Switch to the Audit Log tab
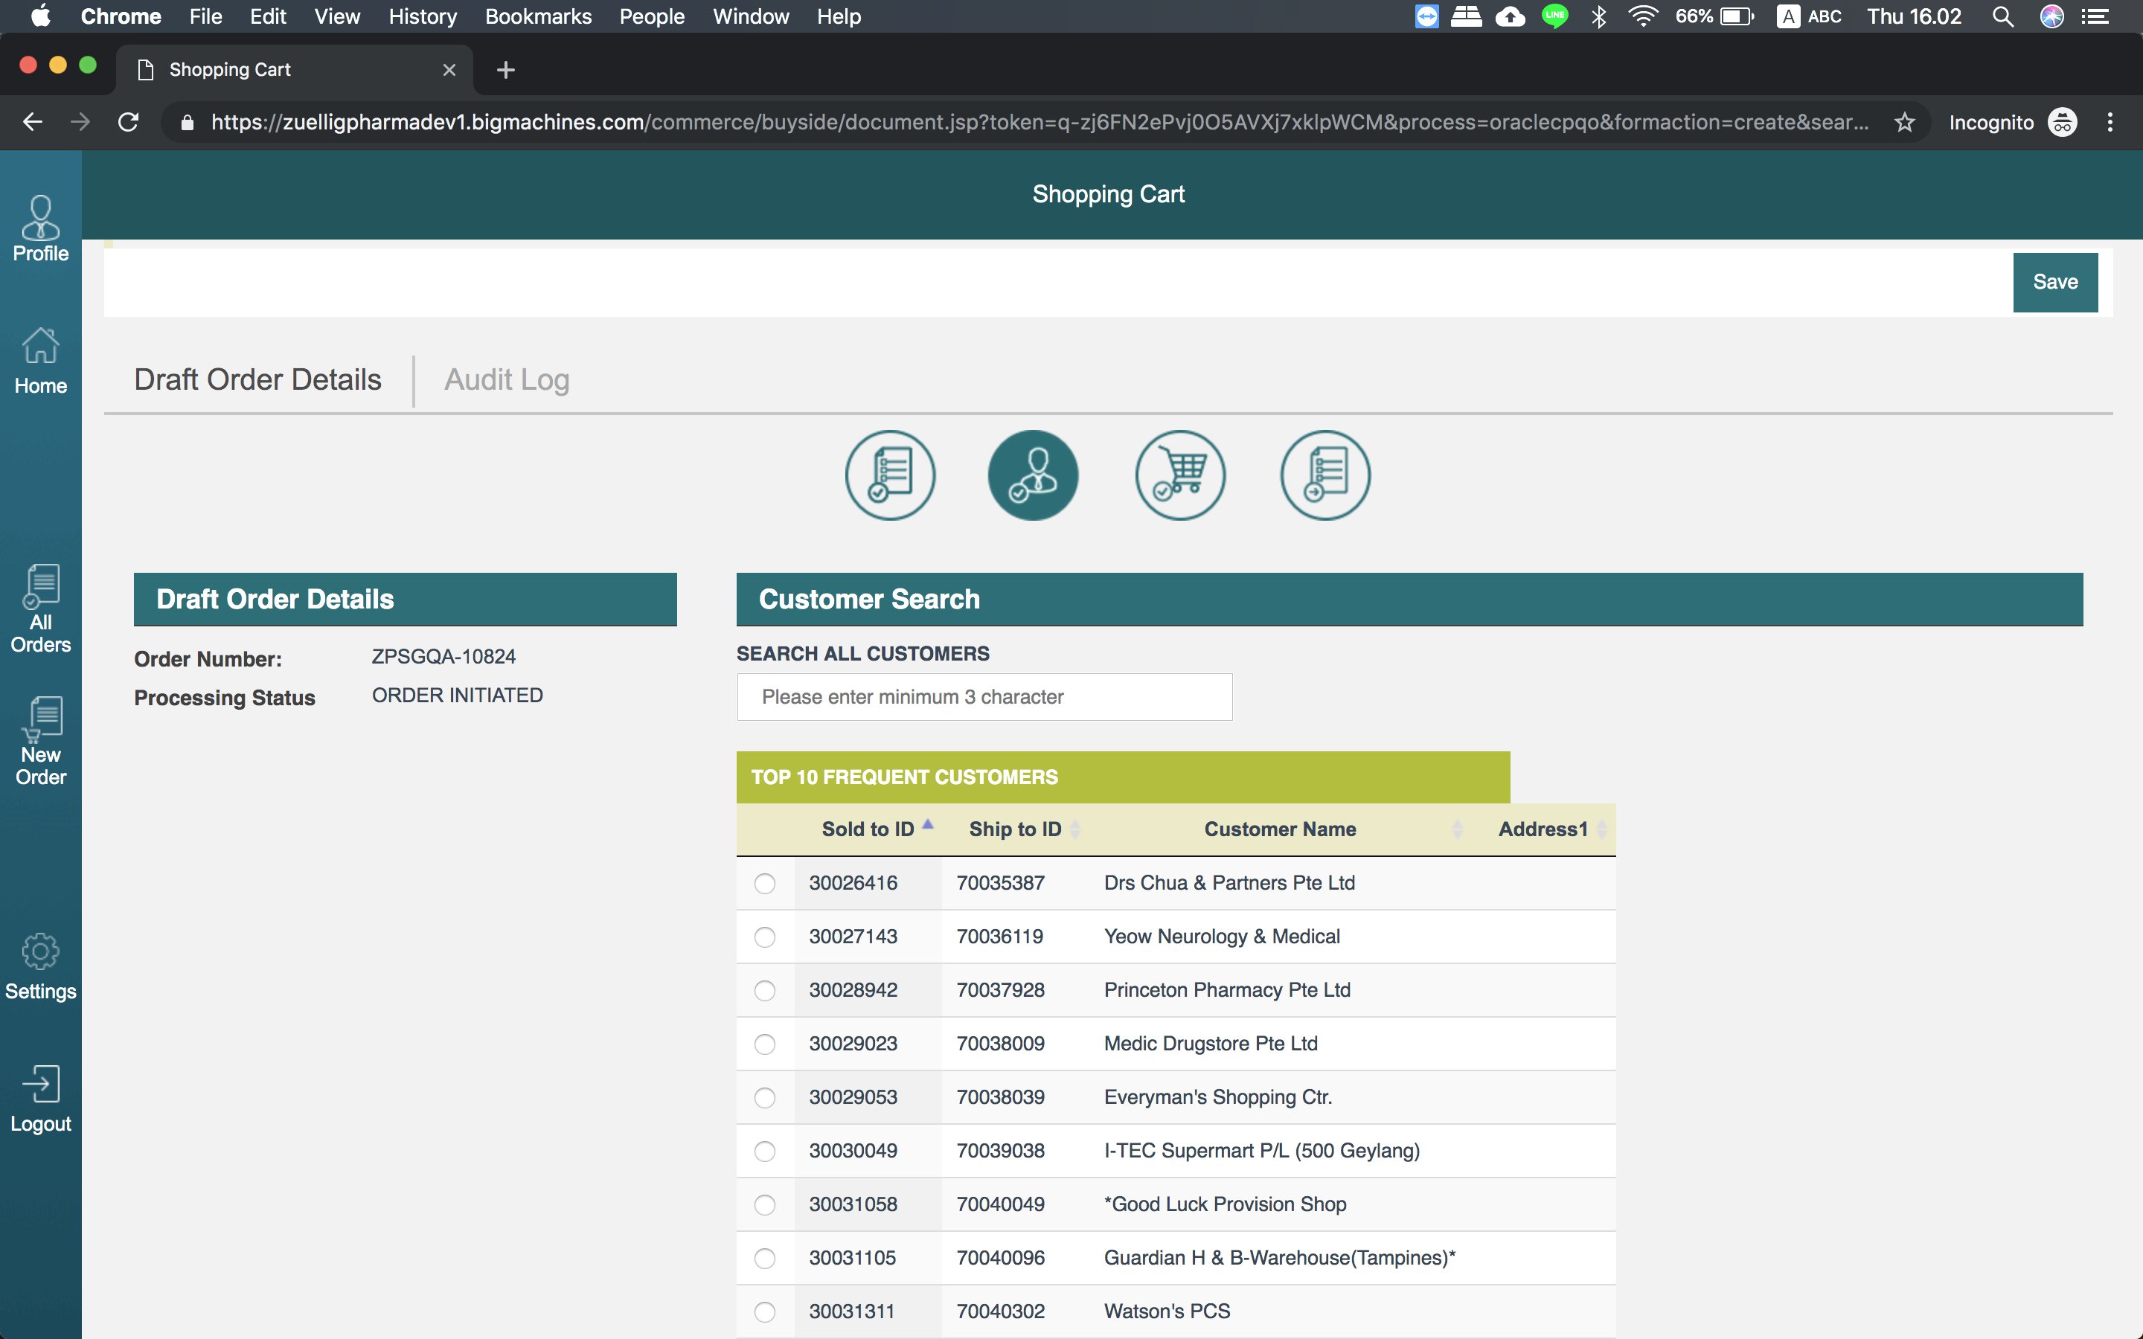Image resolution: width=2143 pixels, height=1339 pixels. pos(507,380)
